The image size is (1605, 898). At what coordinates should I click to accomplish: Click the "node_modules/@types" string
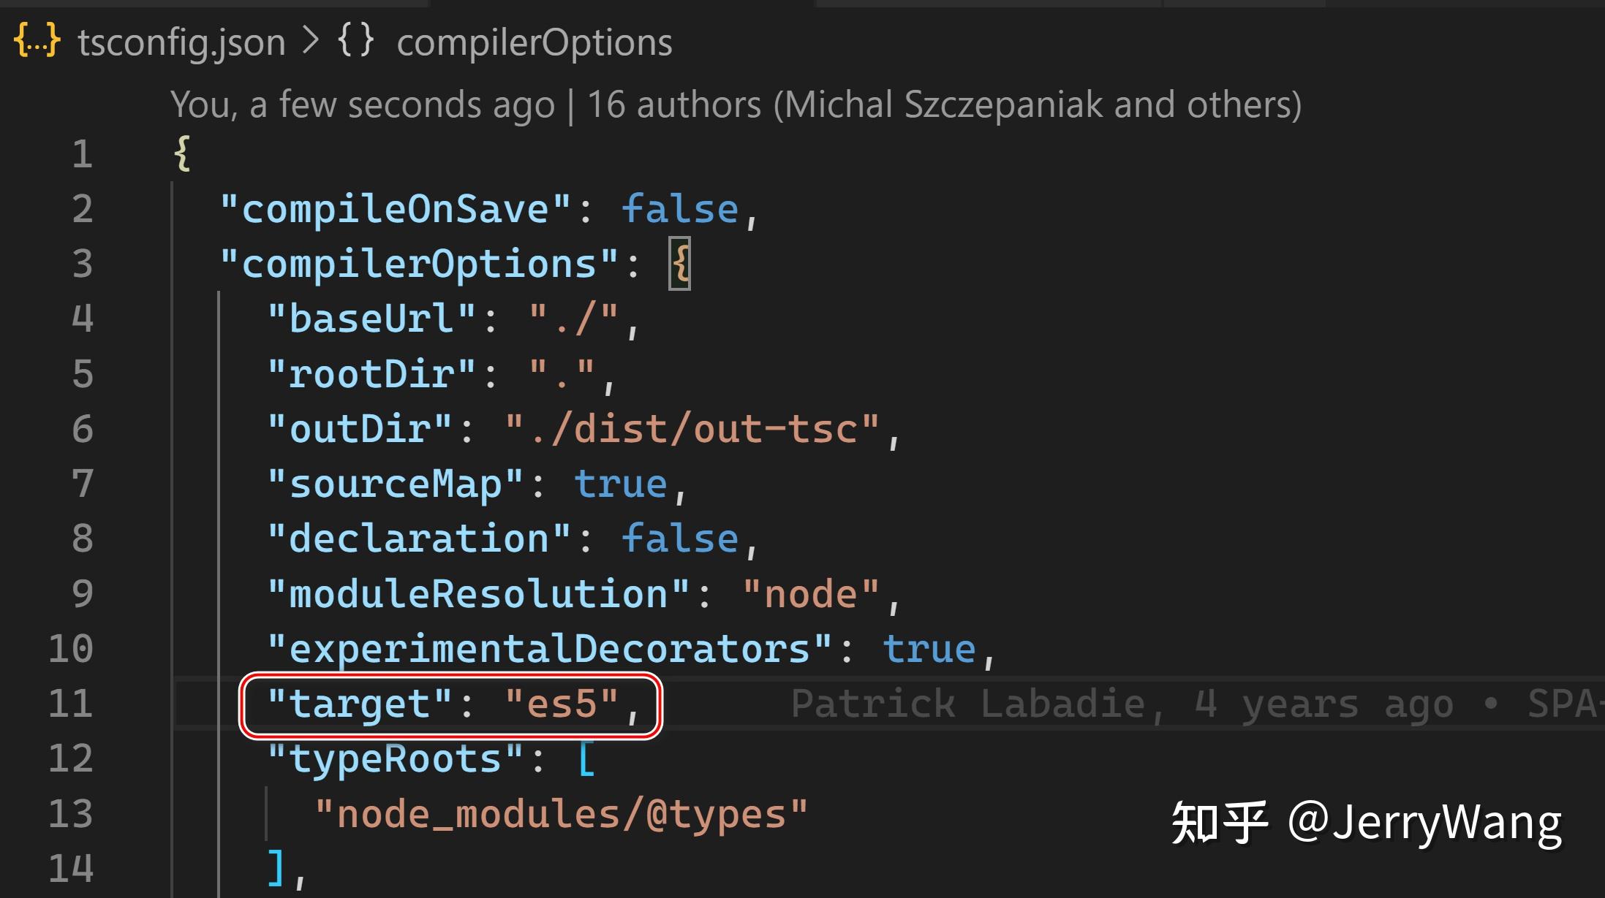click(x=562, y=814)
